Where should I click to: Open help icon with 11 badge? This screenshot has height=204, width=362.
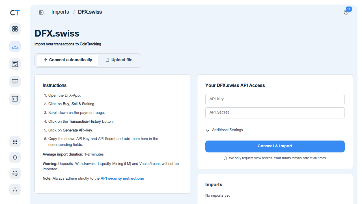(346, 12)
